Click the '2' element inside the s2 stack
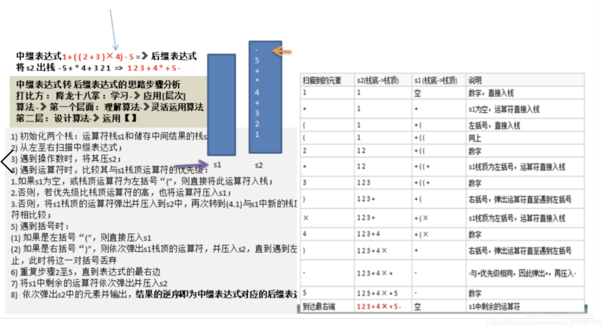 [257, 124]
